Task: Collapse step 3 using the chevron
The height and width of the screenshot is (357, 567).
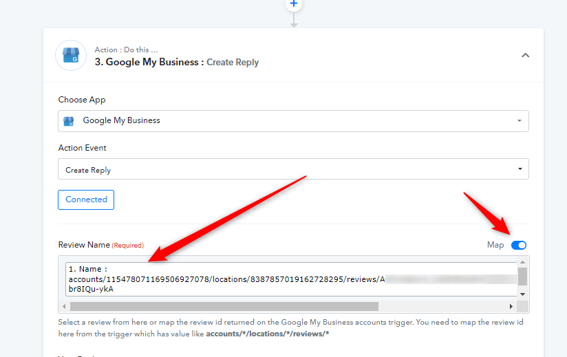Action: click(x=525, y=55)
